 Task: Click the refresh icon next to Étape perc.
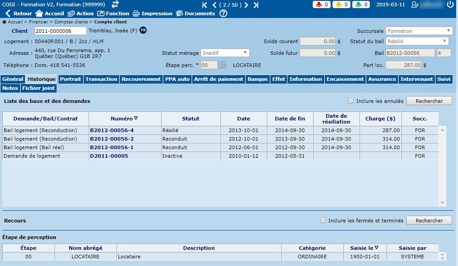coord(222,65)
